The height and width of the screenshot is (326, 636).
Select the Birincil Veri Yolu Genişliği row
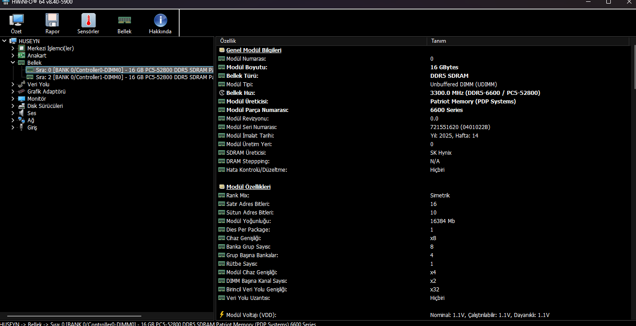click(423, 290)
